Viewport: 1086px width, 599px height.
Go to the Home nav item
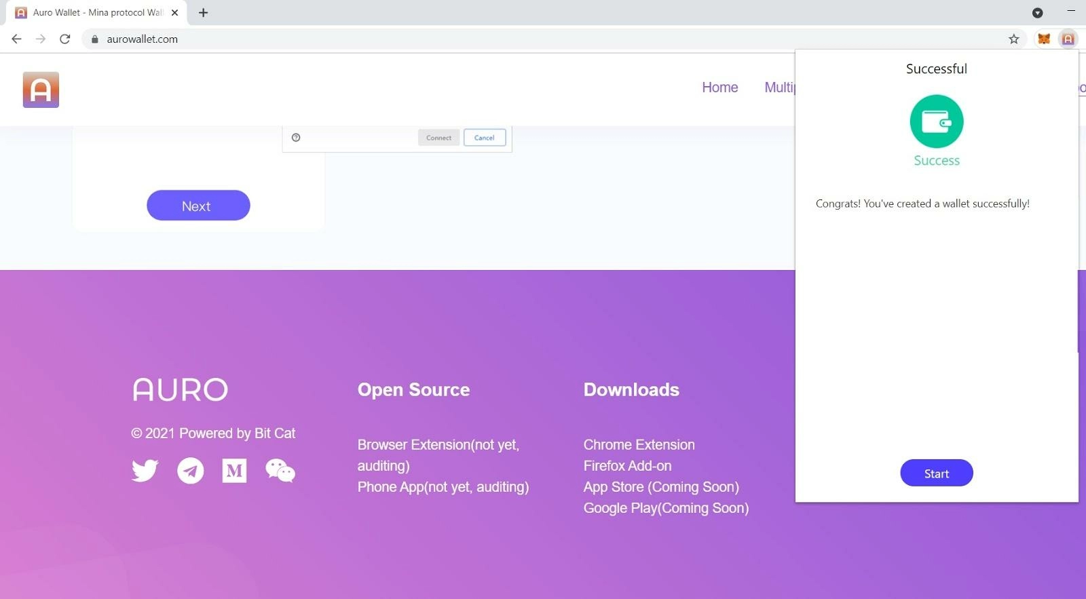coord(720,88)
